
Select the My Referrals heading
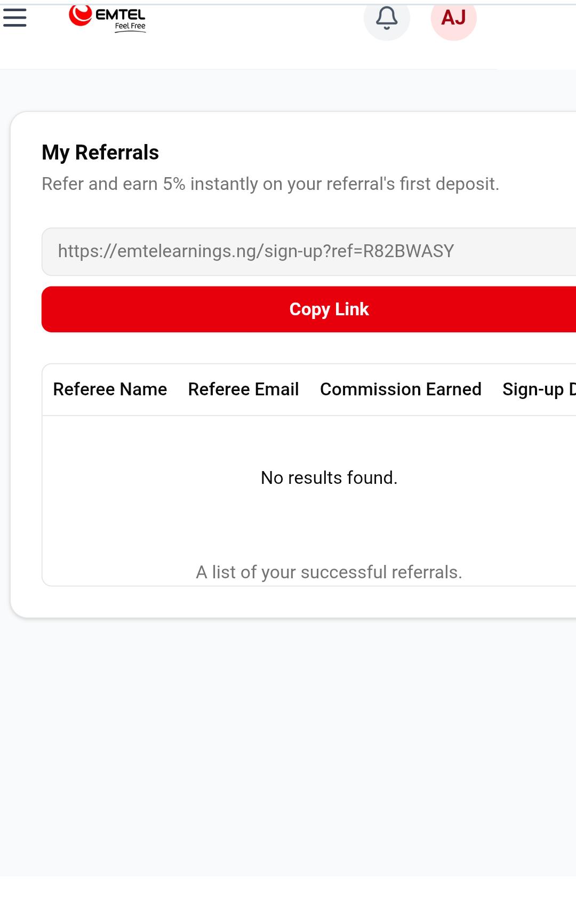click(100, 152)
